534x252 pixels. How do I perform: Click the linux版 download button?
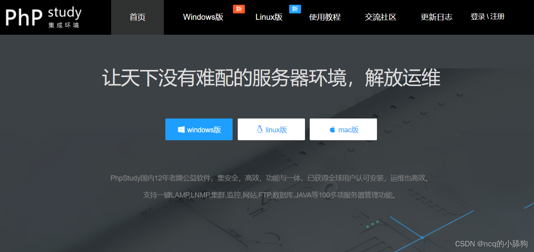tap(271, 129)
